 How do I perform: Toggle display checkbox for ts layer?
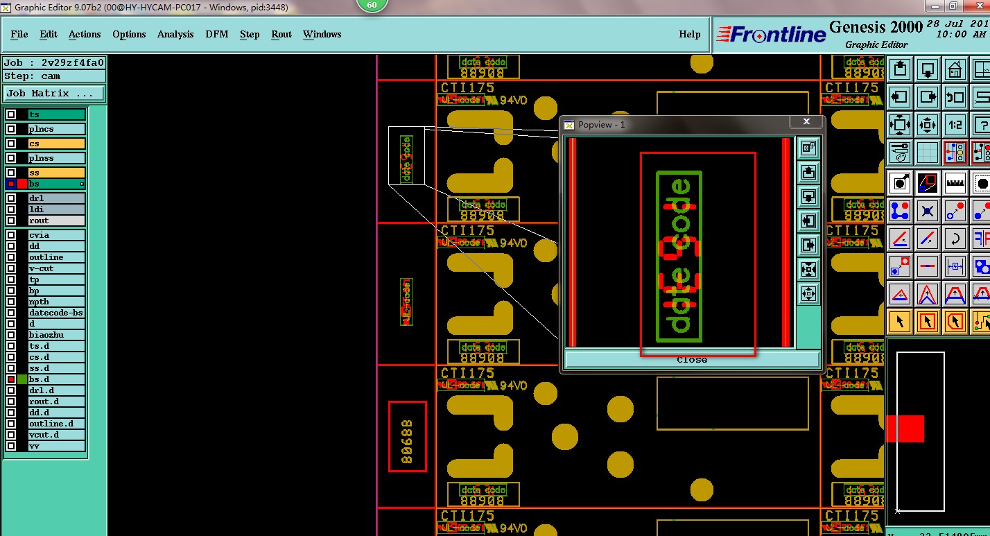point(11,114)
